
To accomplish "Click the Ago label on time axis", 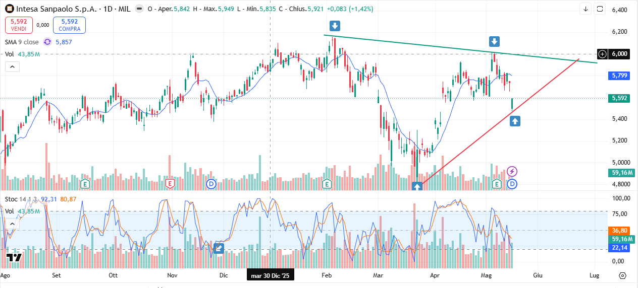I will pos(6,275).
